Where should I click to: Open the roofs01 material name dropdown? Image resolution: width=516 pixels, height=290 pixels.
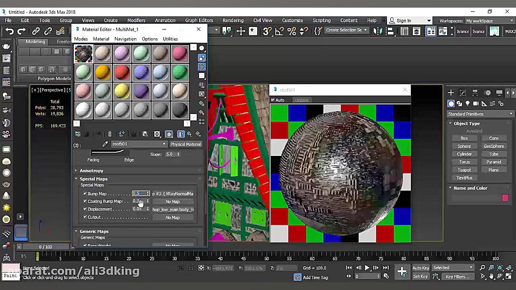(164, 144)
